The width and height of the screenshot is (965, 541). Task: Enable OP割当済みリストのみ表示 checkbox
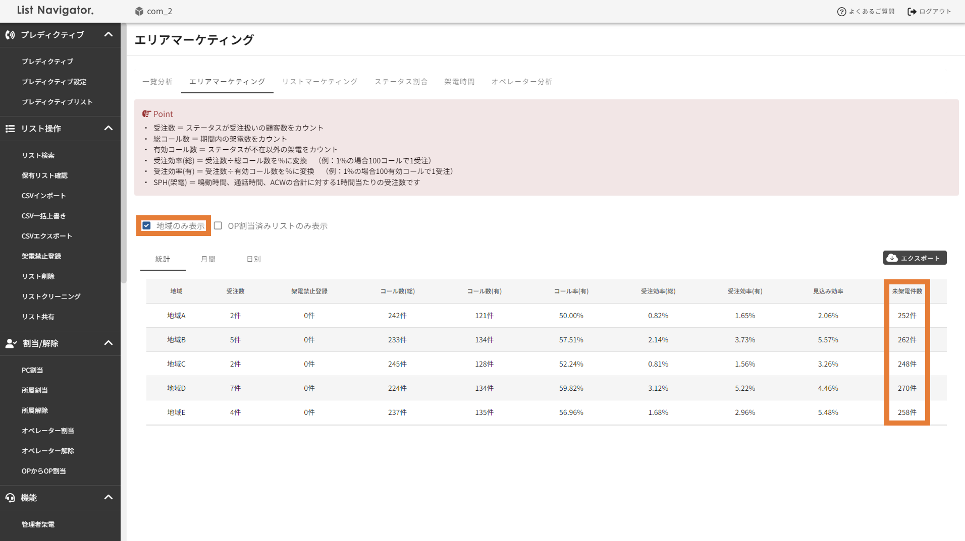(218, 225)
